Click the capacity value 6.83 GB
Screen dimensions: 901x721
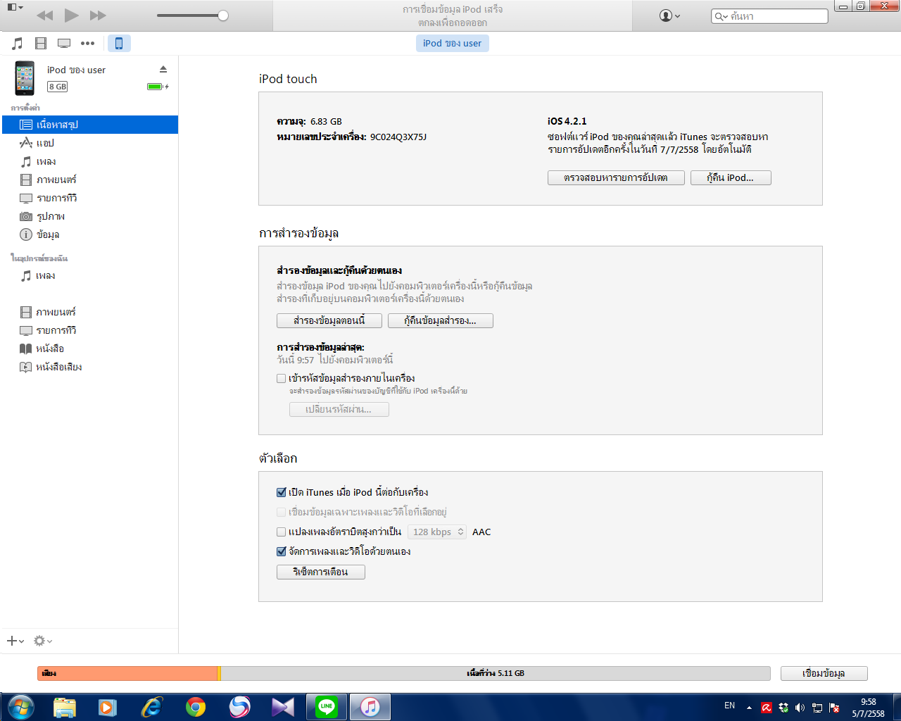(x=326, y=122)
